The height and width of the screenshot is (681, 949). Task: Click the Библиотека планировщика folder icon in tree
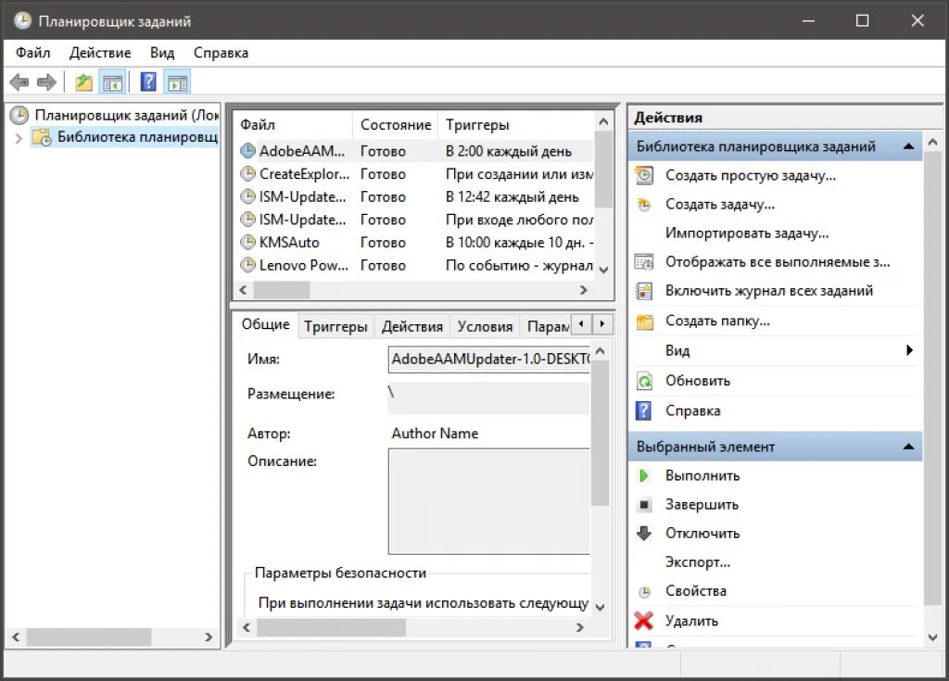coord(42,137)
